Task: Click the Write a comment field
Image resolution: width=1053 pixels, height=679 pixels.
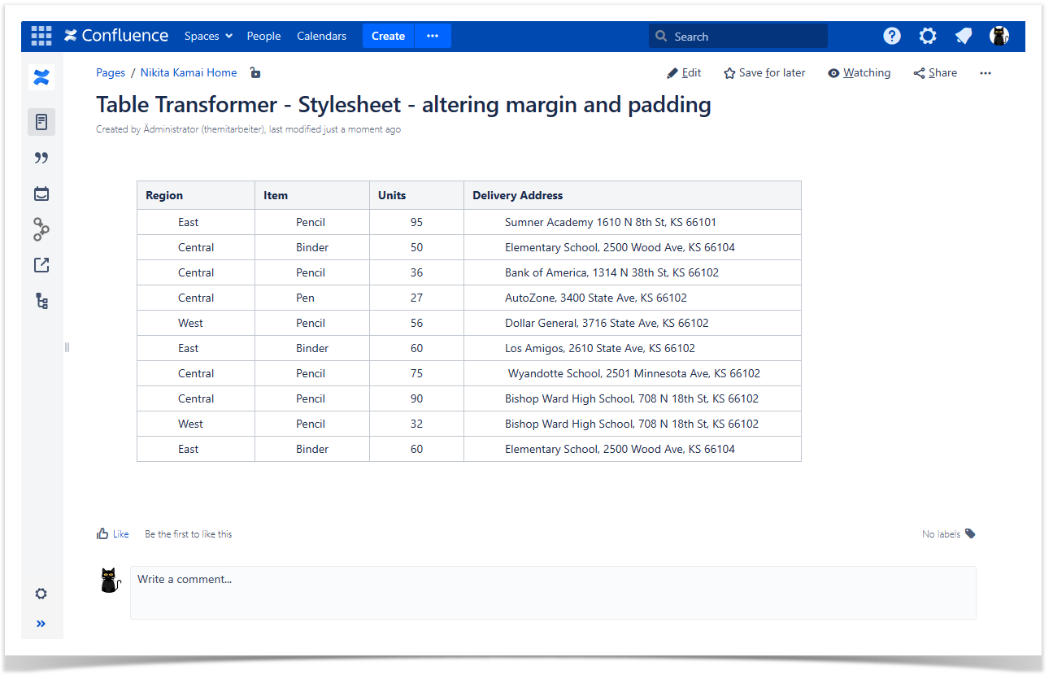Action: click(x=553, y=593)
